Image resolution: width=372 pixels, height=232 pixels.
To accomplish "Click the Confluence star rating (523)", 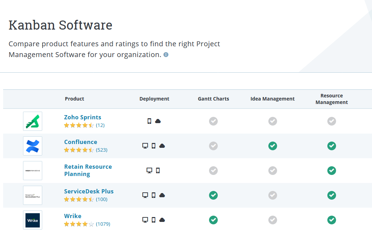I will 85,150.
